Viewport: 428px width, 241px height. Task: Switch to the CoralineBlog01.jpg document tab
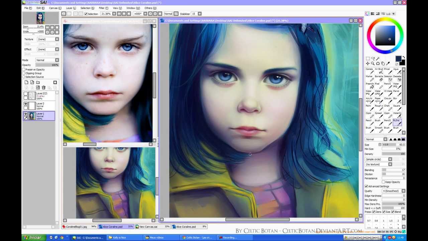[79, 227]
